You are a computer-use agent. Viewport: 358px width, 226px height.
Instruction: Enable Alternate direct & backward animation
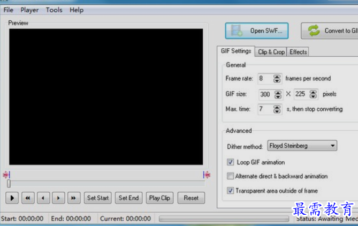[x=230, y=176]
